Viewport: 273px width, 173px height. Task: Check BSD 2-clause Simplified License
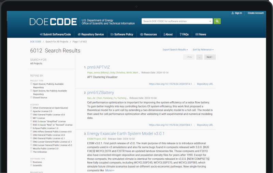tap(31, 121)
